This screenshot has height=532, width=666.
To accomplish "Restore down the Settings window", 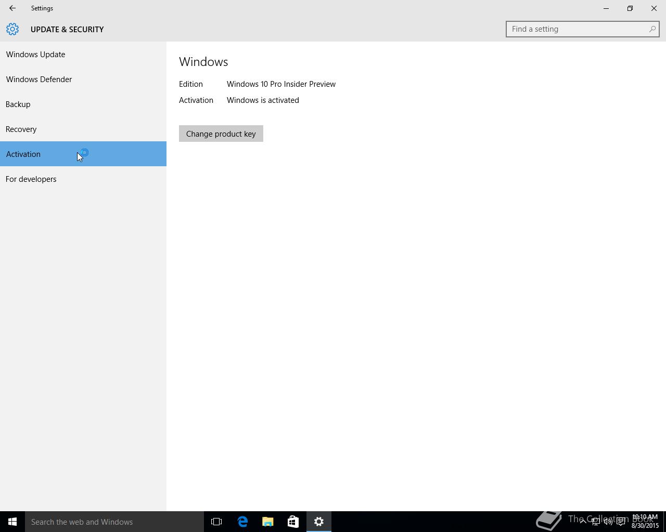I will tap(630, 8).
